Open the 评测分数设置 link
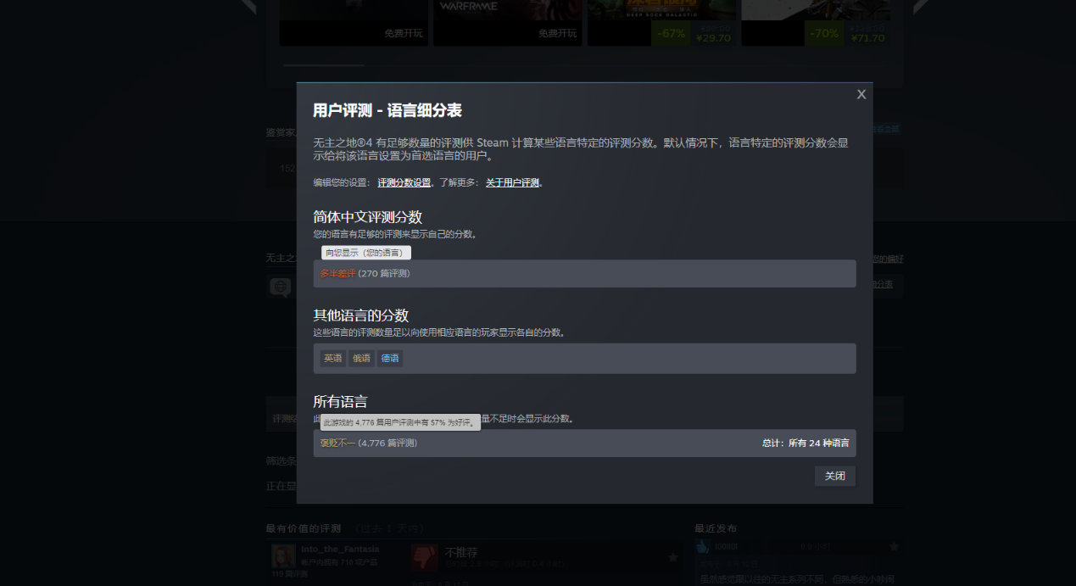Image resolution: width=1076 pixels, height=586 pixels. [x=404, y=182]
